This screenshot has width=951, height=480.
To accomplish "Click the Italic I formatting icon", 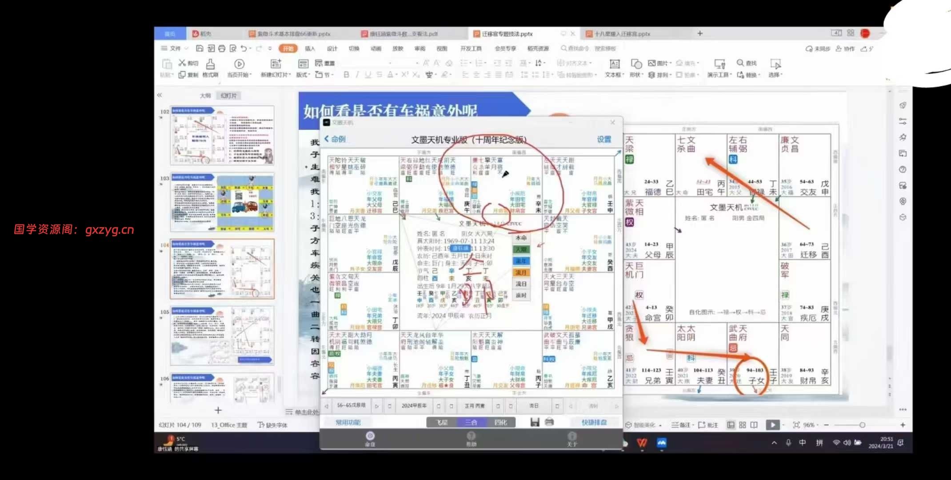I will click(x=357, y=75).
